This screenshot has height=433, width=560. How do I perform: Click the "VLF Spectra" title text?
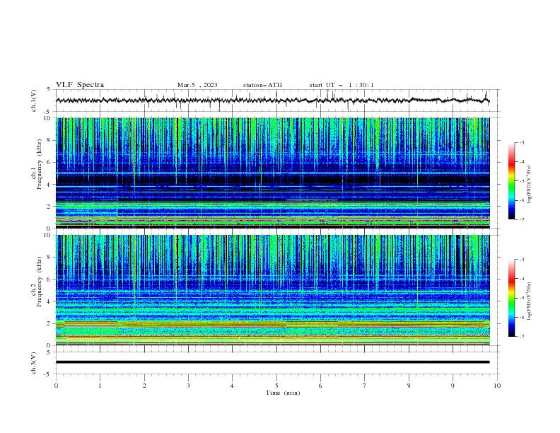tap(80, 85)
